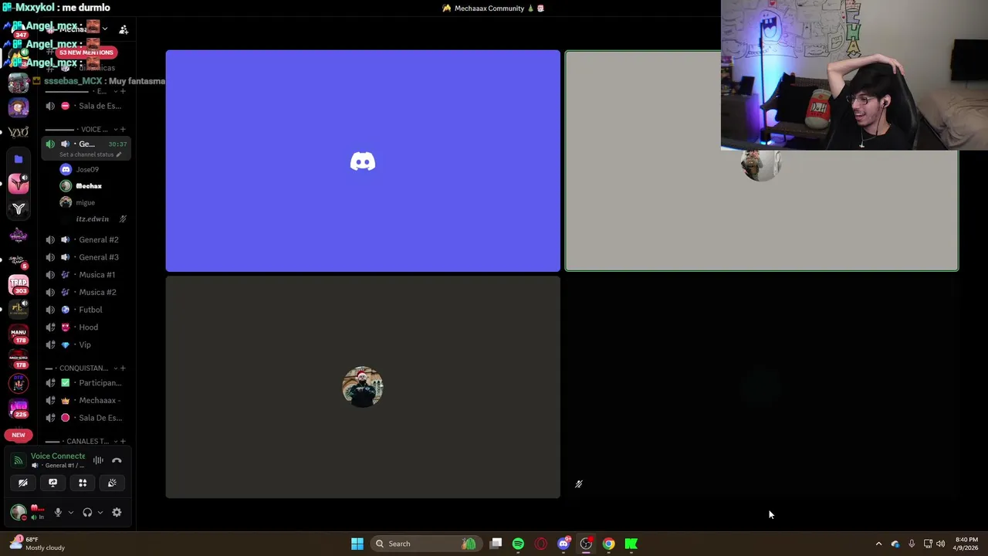The height and width of the screenshot is (556, 988).
Task: Open Participantes channel in Conquistan category
Action: [x=86, y=383]
